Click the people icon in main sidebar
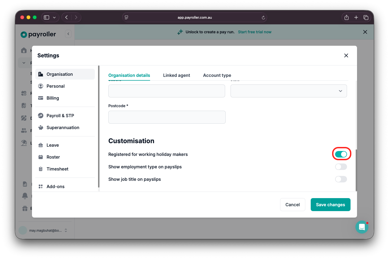This screenshot has height=259, width=389. click(x=24, y=130)
